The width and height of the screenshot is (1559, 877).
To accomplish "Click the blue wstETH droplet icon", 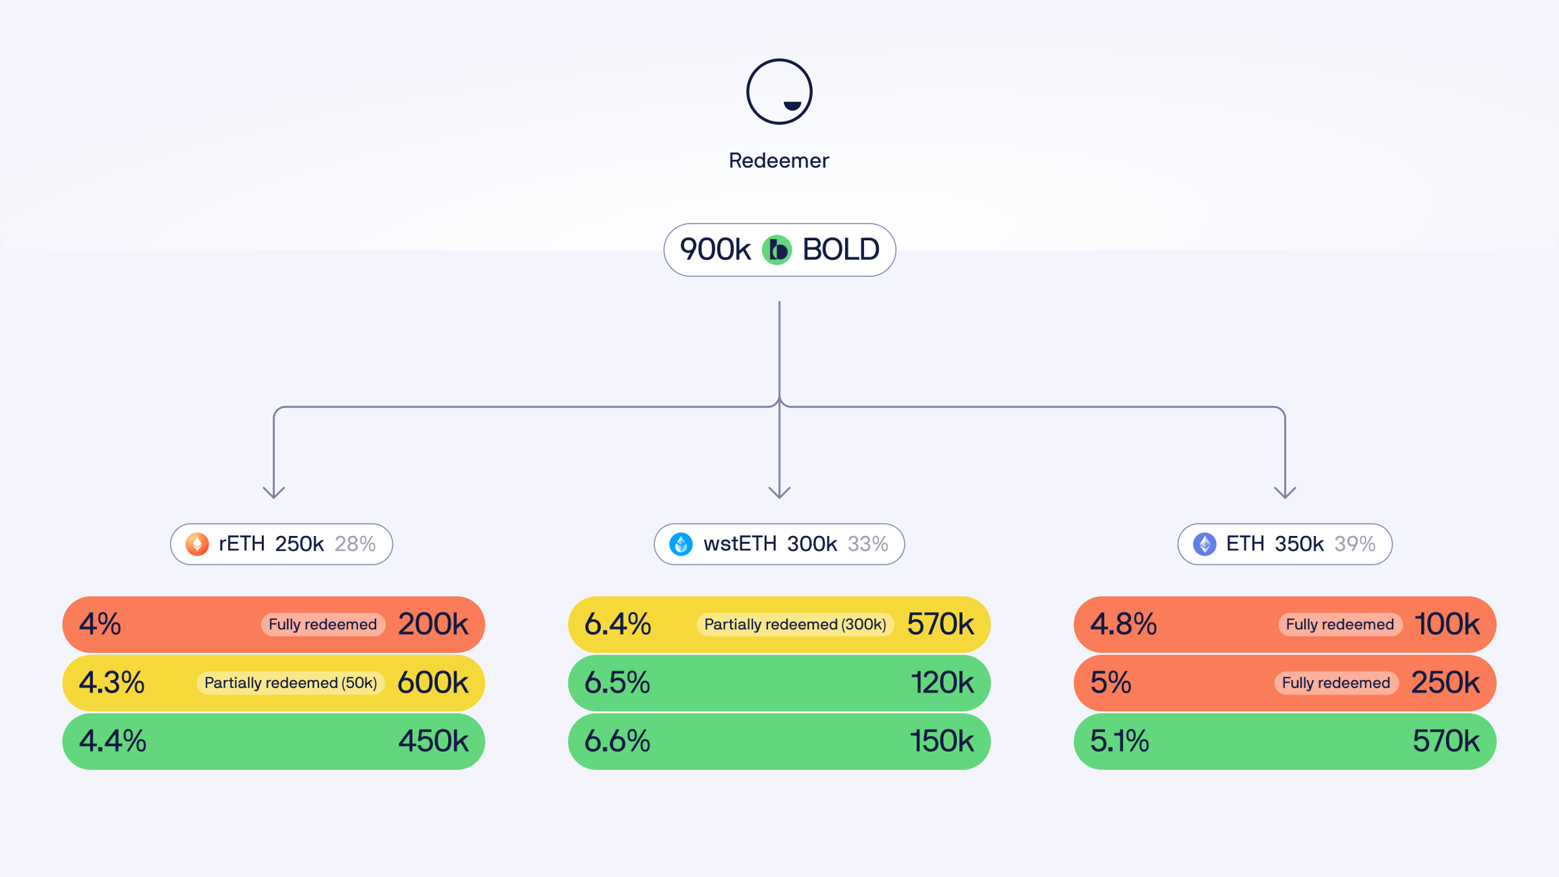I will (681, 544).
